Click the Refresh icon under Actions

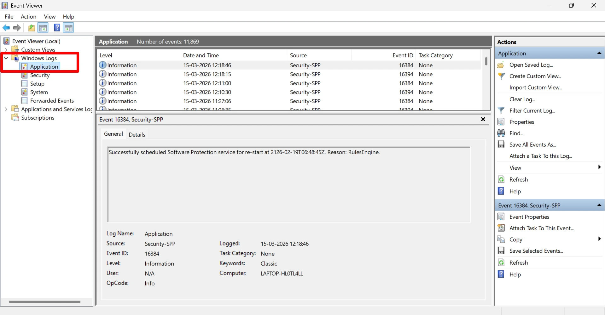click(501, 179)
